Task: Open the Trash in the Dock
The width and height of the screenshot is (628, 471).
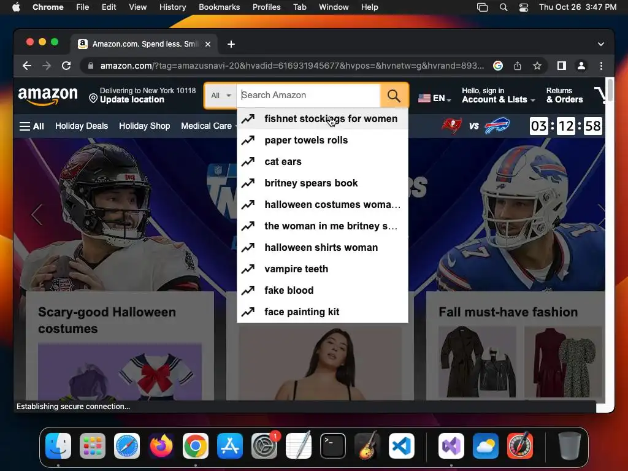Action: 570,446
